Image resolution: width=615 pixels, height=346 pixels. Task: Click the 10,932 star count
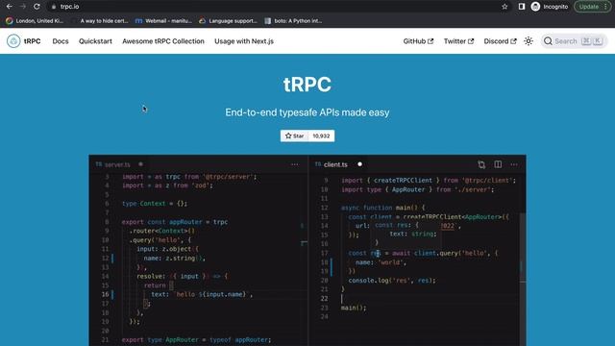click(321, 136)
